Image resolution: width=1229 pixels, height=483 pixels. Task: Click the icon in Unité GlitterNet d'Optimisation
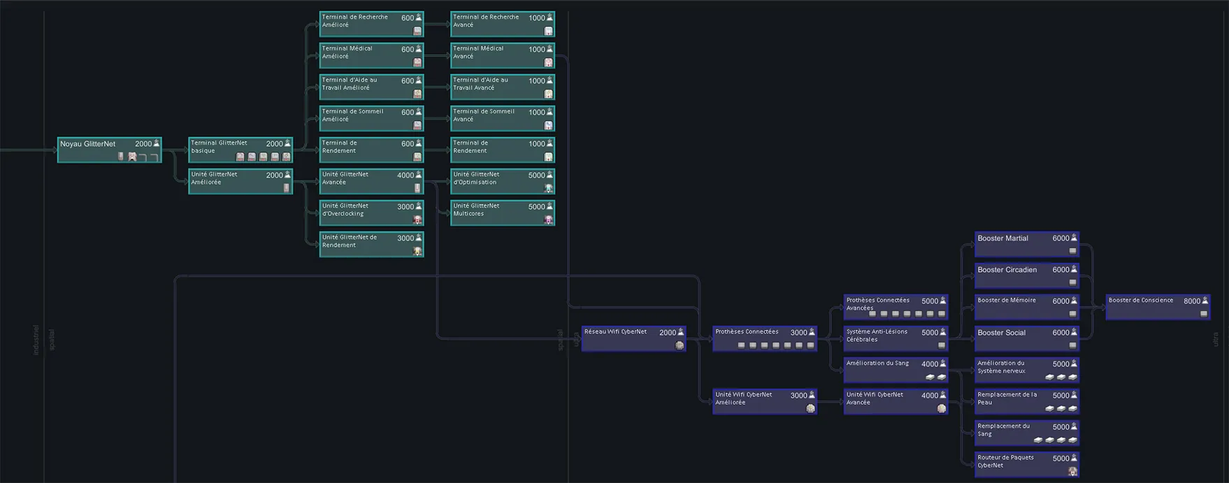(548, 188)
